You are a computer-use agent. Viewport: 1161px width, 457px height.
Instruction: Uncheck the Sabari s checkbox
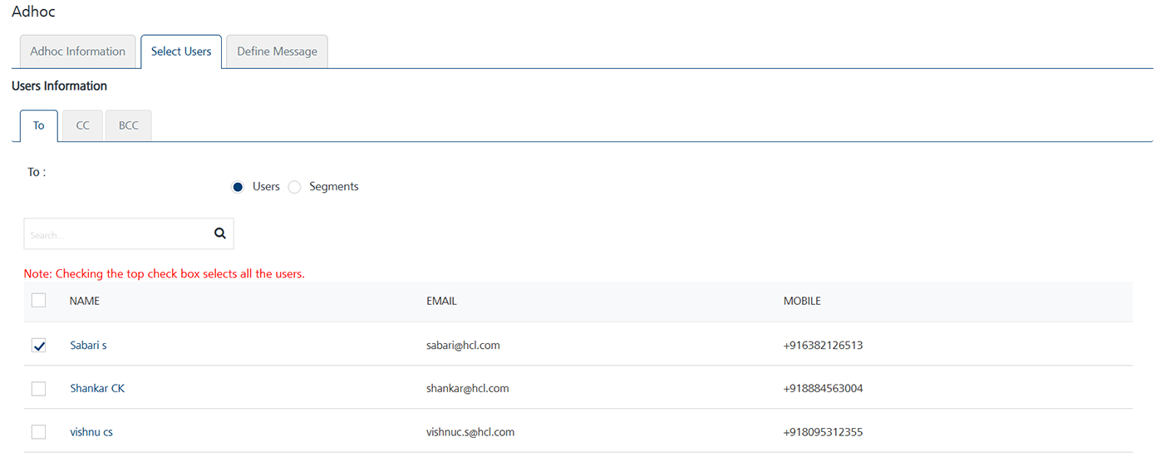click(x=38, y=345)
